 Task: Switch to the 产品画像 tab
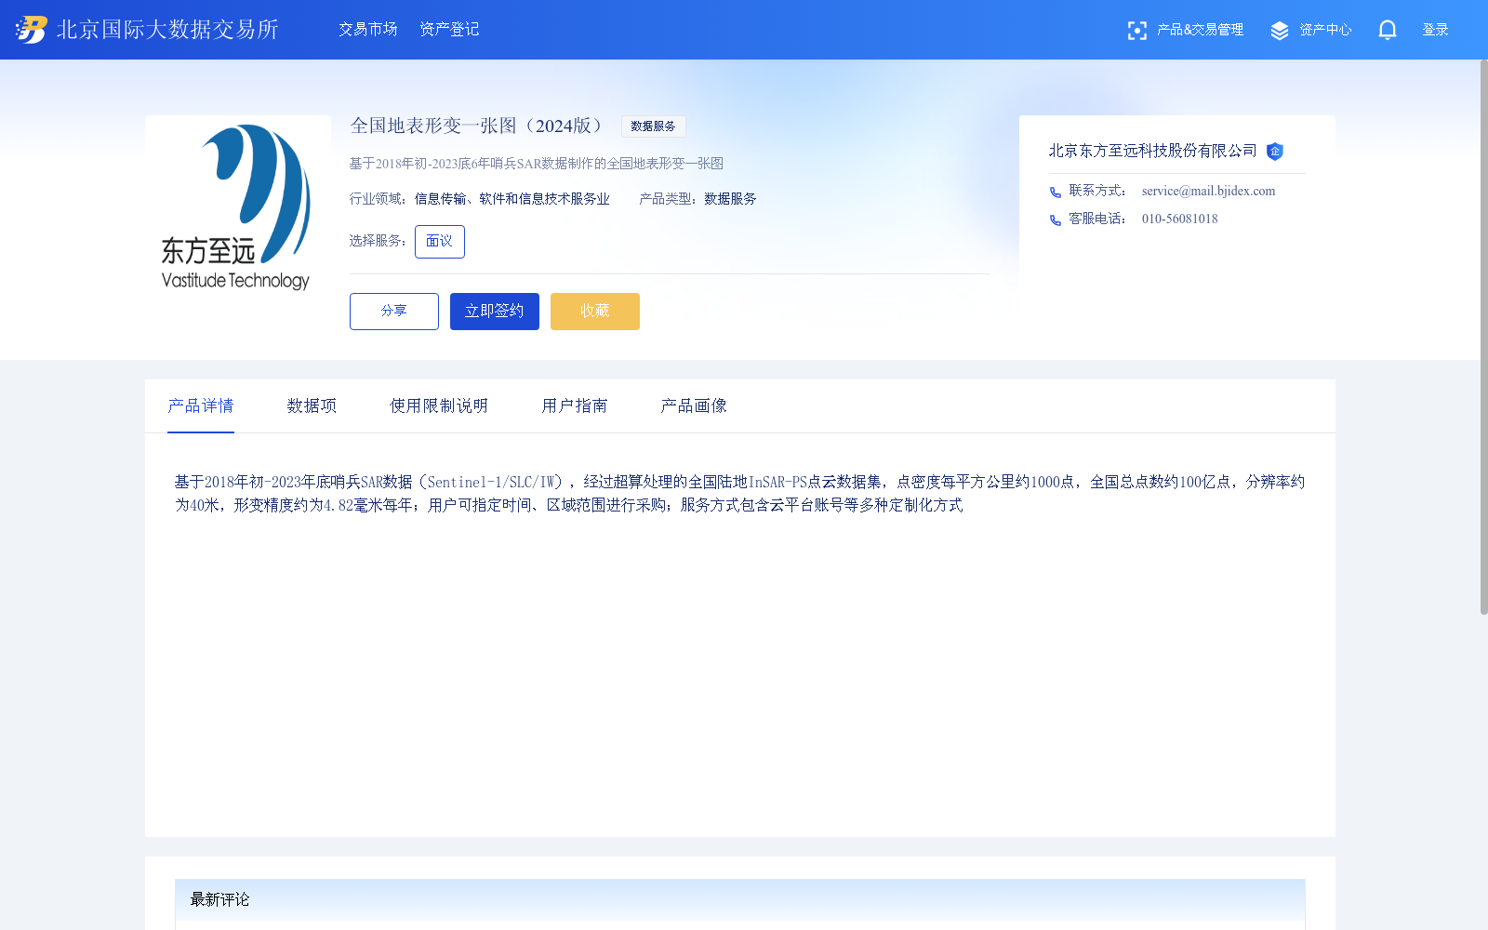(694, 406)
